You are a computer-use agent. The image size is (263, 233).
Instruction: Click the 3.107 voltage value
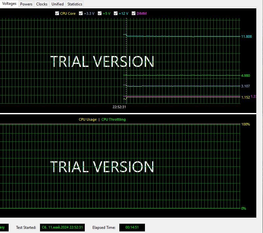coord(245,86)
